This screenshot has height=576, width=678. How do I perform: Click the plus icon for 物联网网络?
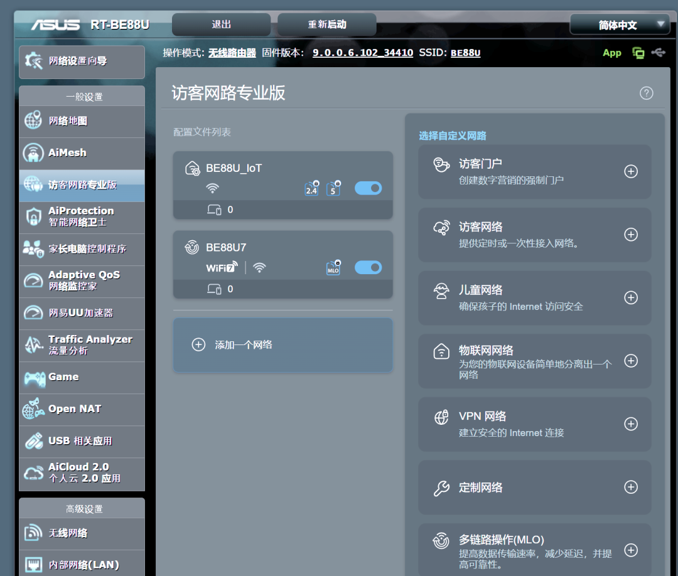coord(631,361)
